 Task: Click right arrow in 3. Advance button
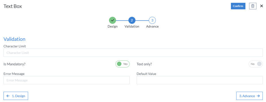[x=258, y=96]
